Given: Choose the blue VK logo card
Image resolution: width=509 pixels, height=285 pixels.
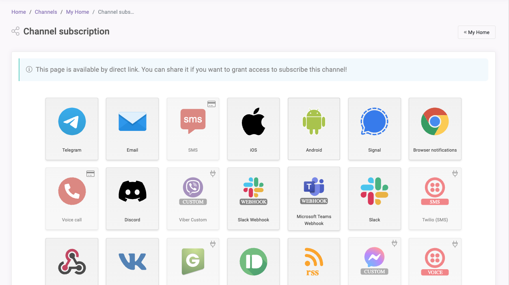Looking at the screenshot, I should tap(132, 261).
